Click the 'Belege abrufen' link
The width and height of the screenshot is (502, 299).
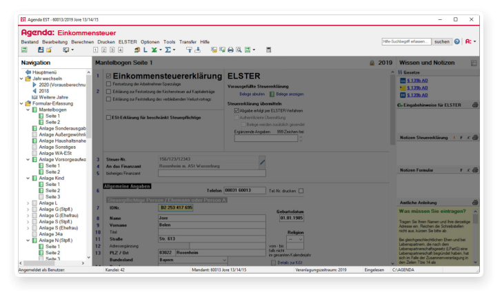(x=252, y=94)
